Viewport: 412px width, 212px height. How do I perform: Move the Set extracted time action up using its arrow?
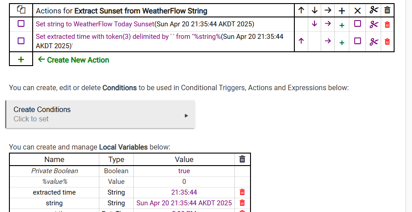301,41
